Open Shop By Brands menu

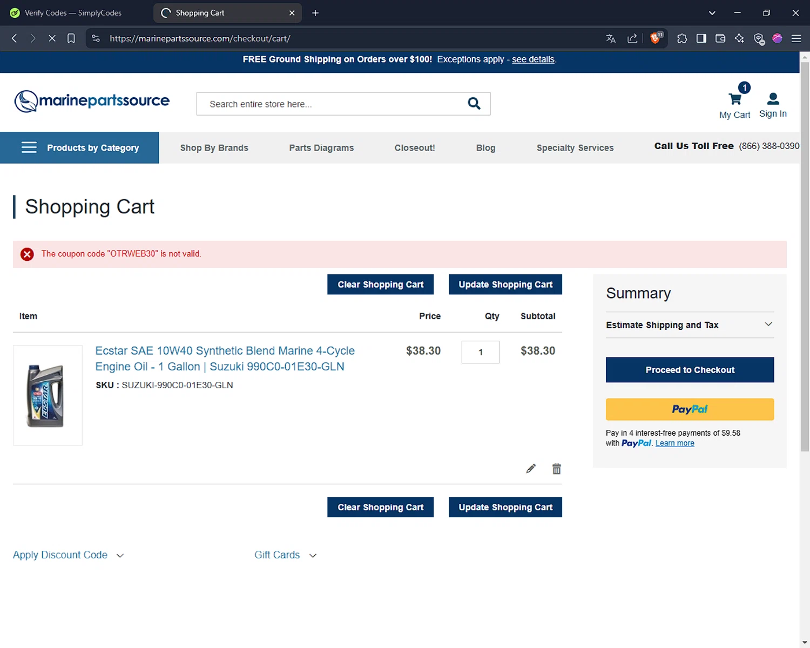[x=214, y=148]
